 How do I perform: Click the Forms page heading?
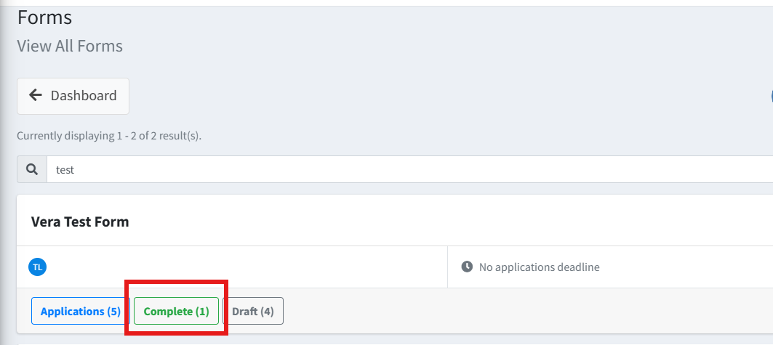coord(44,17)
